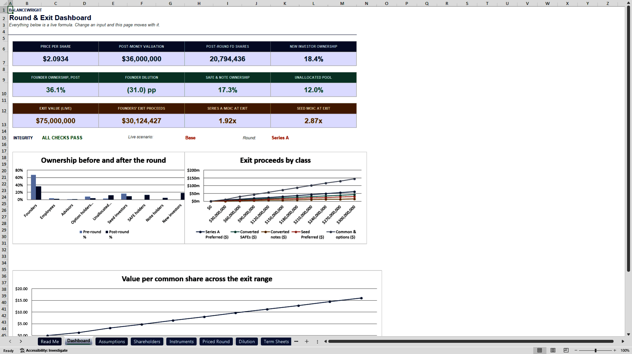Open the Priced Round sheet tab
This screenshot has width=632, height=354.
216,341
